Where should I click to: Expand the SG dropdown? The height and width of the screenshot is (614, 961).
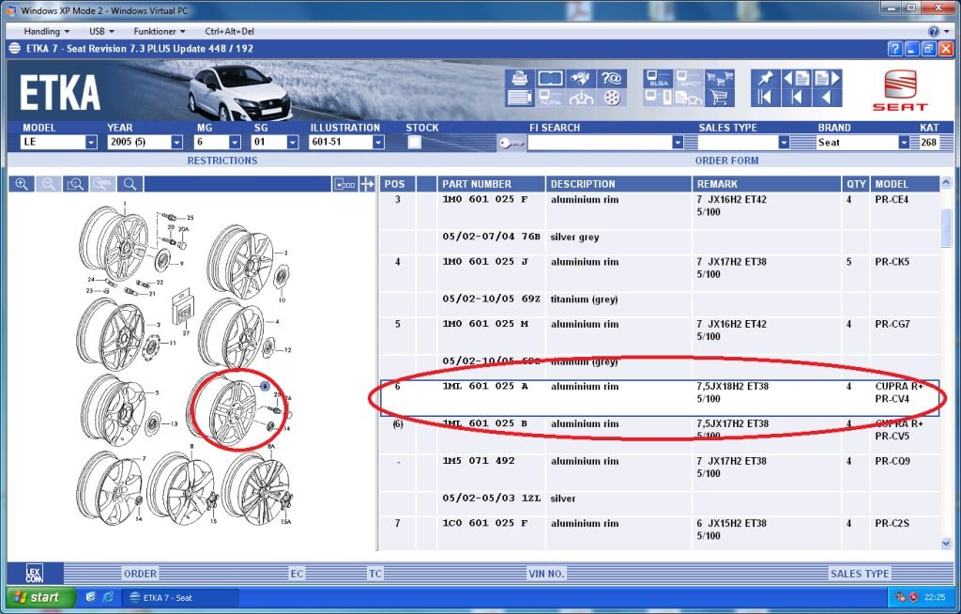click(293, 143)
